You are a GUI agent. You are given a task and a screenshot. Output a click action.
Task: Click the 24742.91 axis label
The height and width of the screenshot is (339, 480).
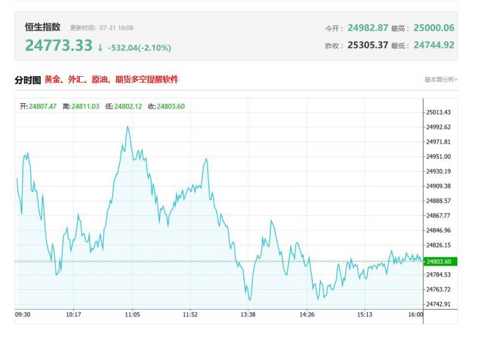point(439,304)
